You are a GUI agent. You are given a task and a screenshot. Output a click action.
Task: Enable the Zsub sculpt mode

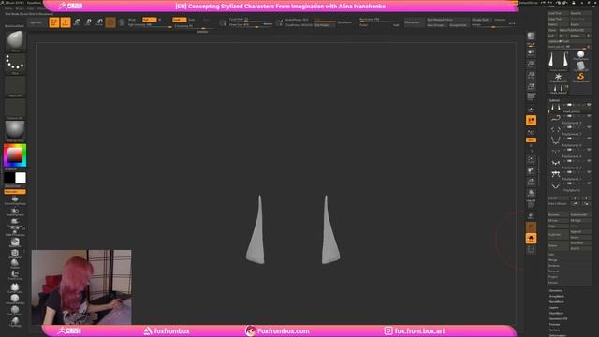click(x=192, y=20)
